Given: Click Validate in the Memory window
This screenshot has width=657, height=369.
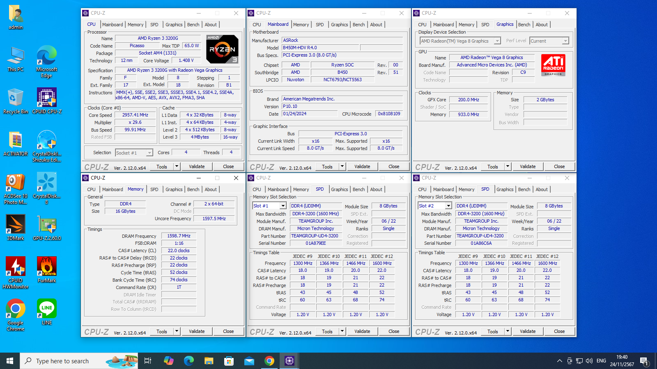Looking at the screenshot, I should pos(197,331).
